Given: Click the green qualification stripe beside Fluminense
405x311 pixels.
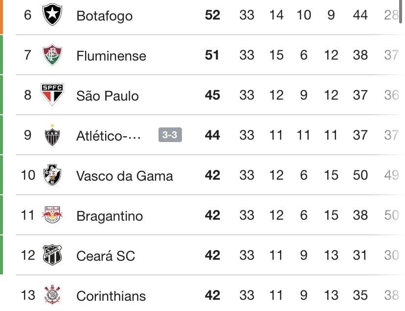Looking at the screenshot, I should (x=2, y=54).
